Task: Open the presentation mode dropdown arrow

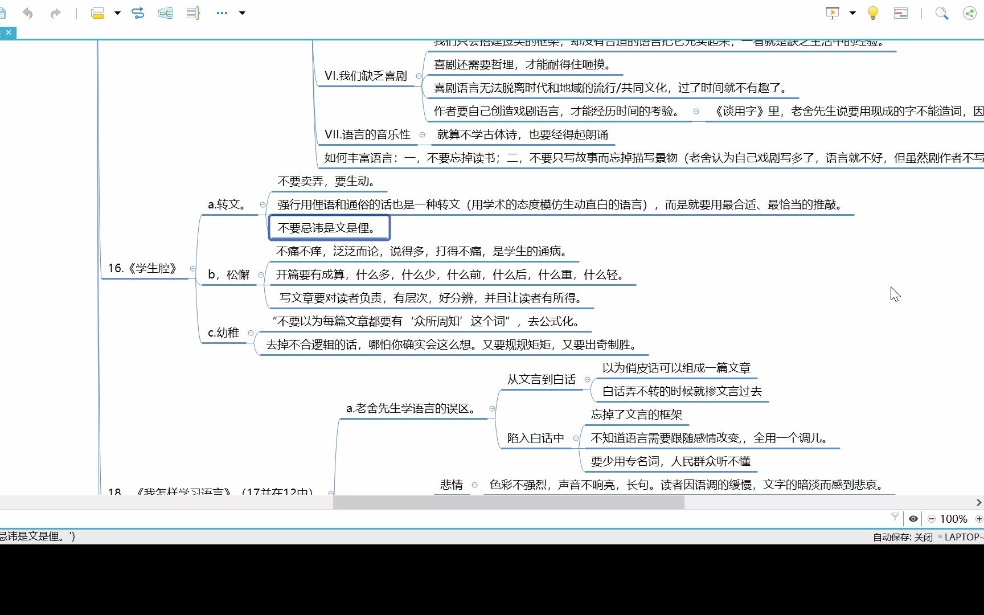Action: (852, 13)
